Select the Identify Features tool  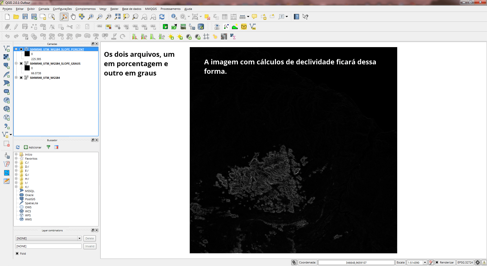pos(174,17)
